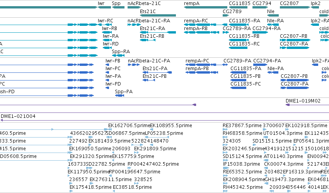Click the CG2807-RB transcript label
The width and height of the screenshot is (329, 193).
pos(293,36)
